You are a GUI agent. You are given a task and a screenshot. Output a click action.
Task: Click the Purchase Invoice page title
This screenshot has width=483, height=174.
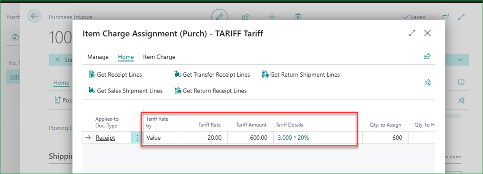pyautogui.click(x=71, y=17)
